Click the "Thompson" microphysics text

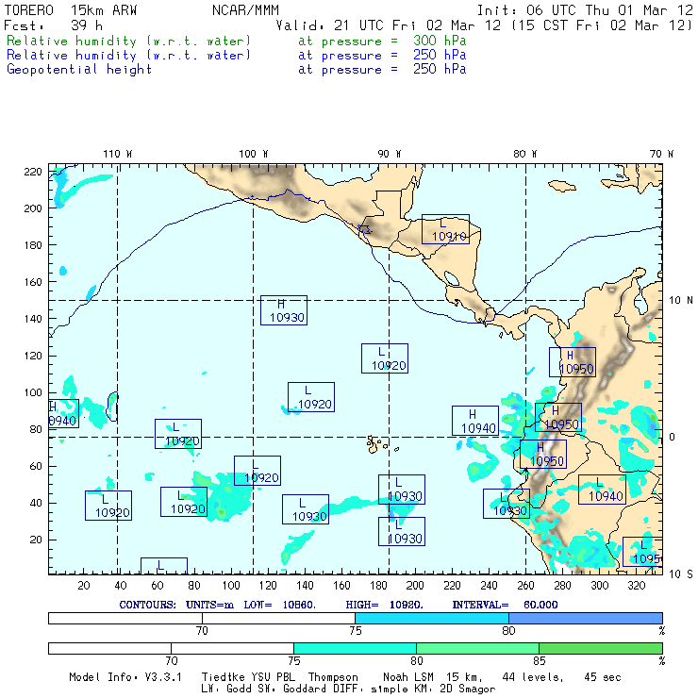point(333,677)
